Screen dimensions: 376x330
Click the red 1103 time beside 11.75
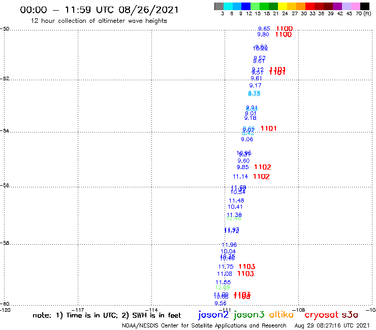pos(247,267)
